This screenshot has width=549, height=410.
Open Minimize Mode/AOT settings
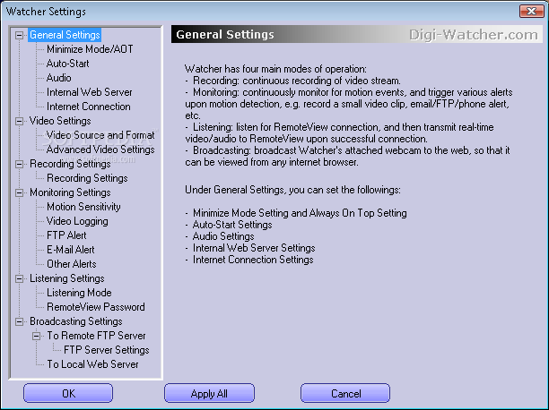click(90, 49)
